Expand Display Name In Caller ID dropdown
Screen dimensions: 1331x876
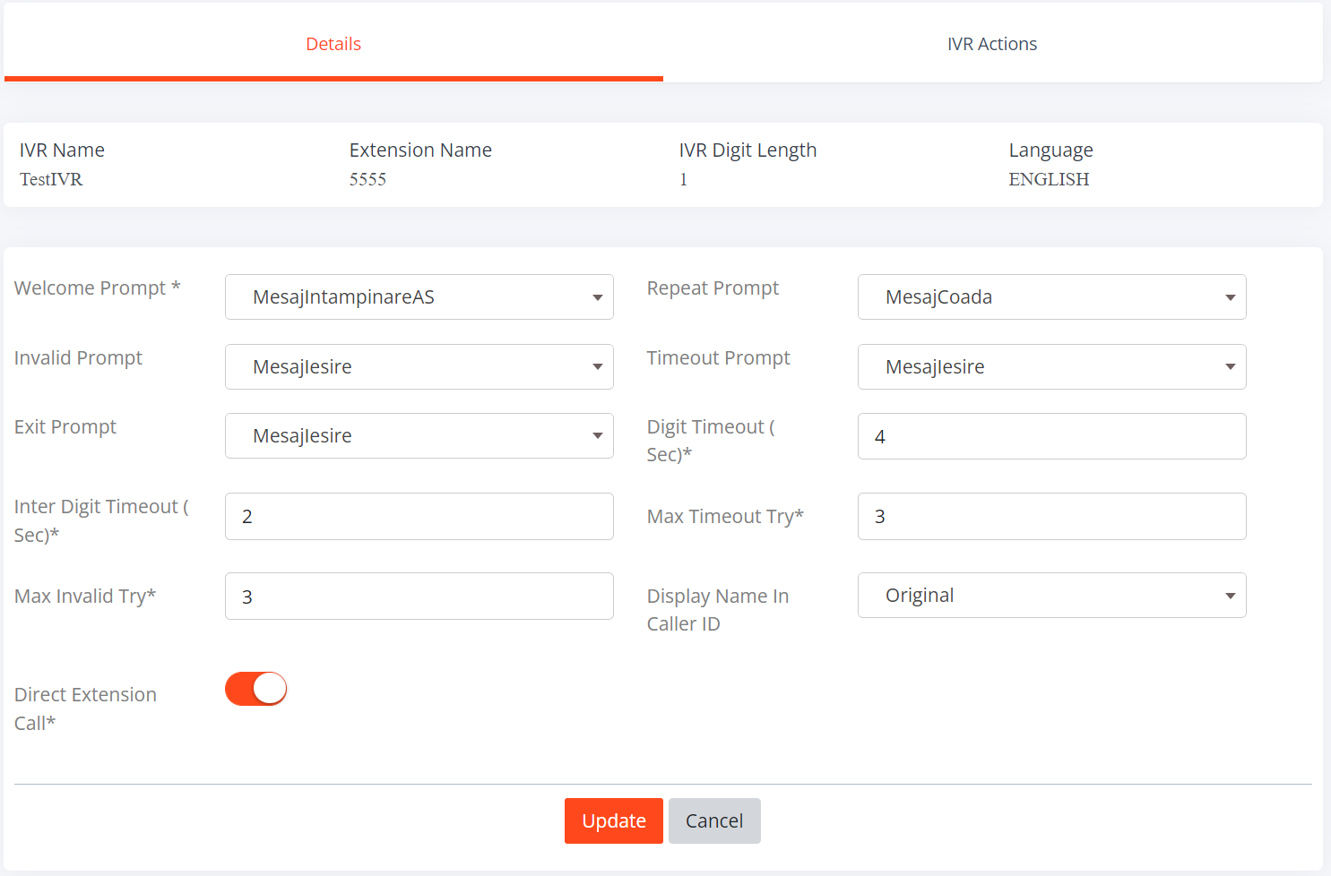pos(1052,596)
